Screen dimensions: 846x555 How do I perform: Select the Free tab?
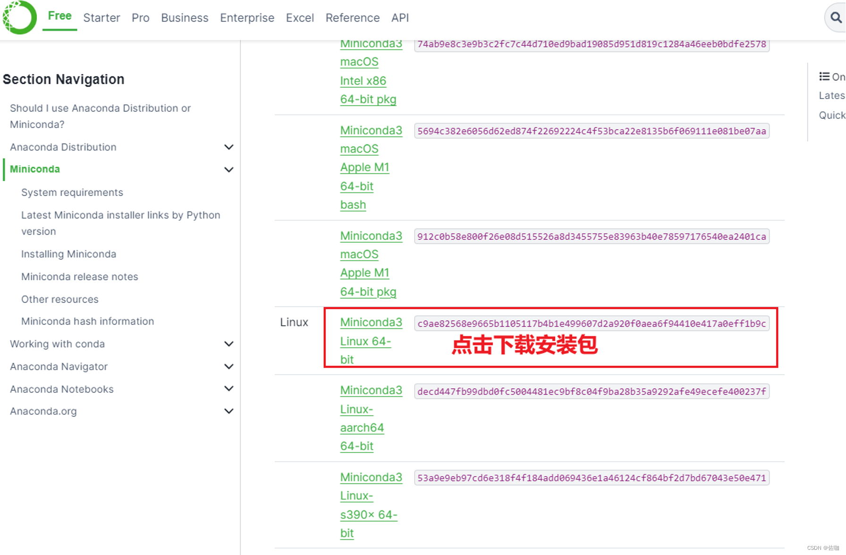click(x=59, y=16)
